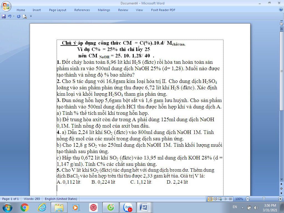Show hidden tray icons arrow
Viewport: 284px width, 213px height.
click(242, 208)
